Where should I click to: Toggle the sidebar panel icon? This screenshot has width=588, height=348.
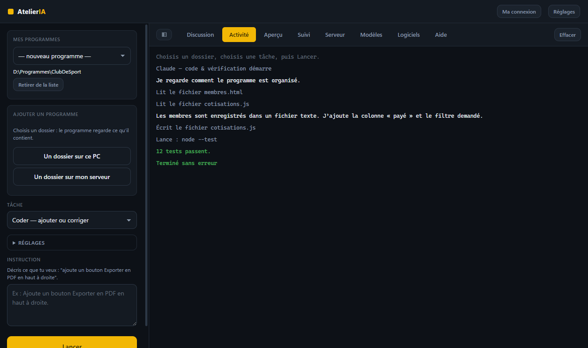(x=164, y=35)
